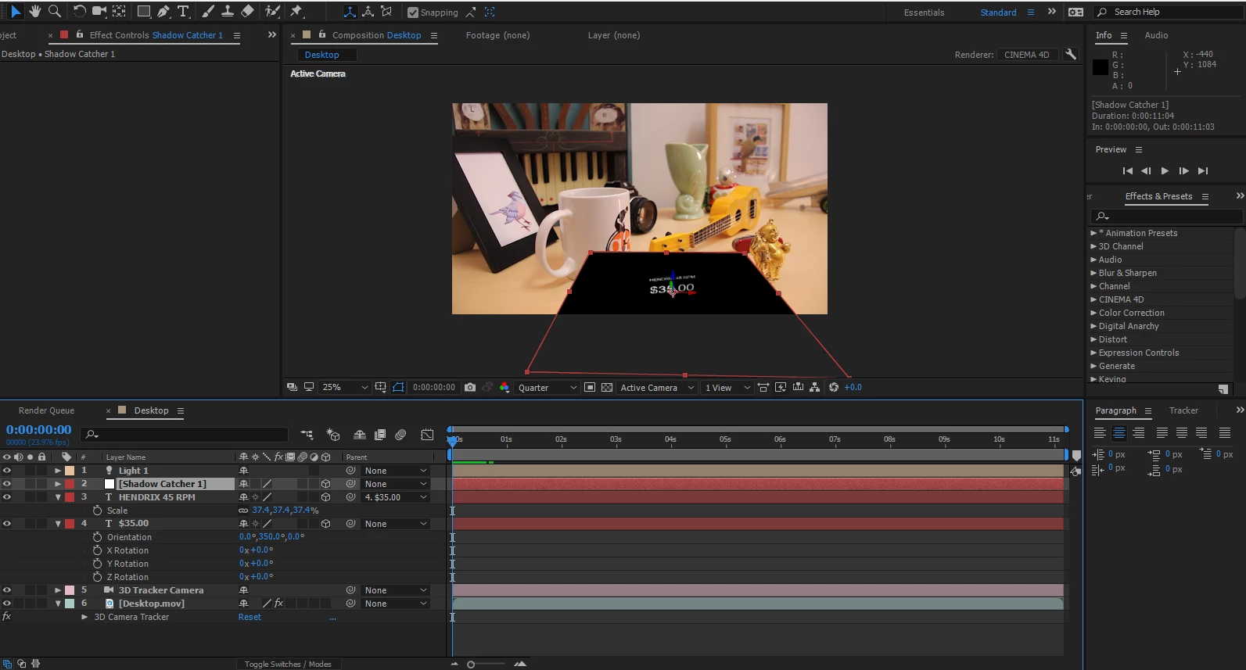Switch to the Render Queue tab
This screenshot has width=1246, height=670.
coord(46,410)
